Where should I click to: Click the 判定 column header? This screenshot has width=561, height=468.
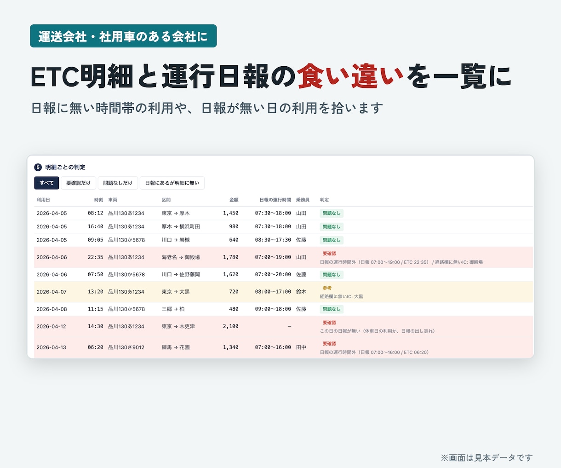[324, 200]
